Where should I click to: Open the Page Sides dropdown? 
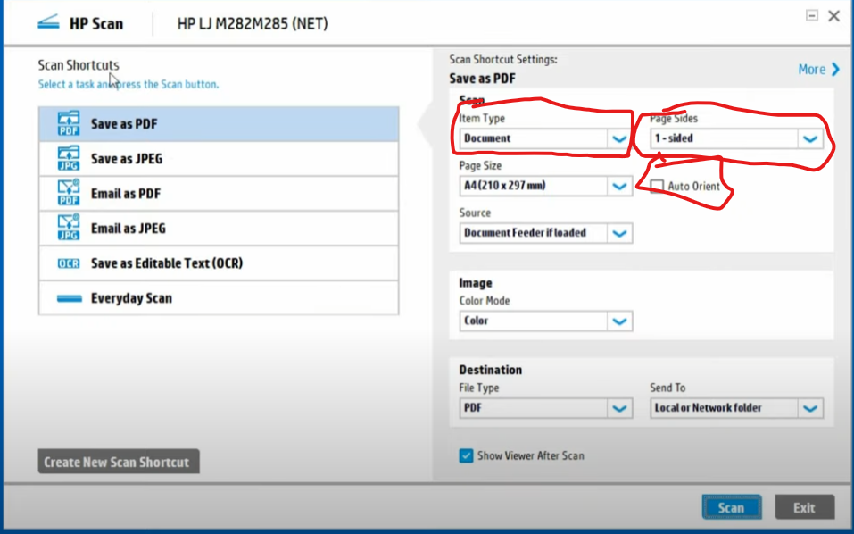click(x=809, y=138)
